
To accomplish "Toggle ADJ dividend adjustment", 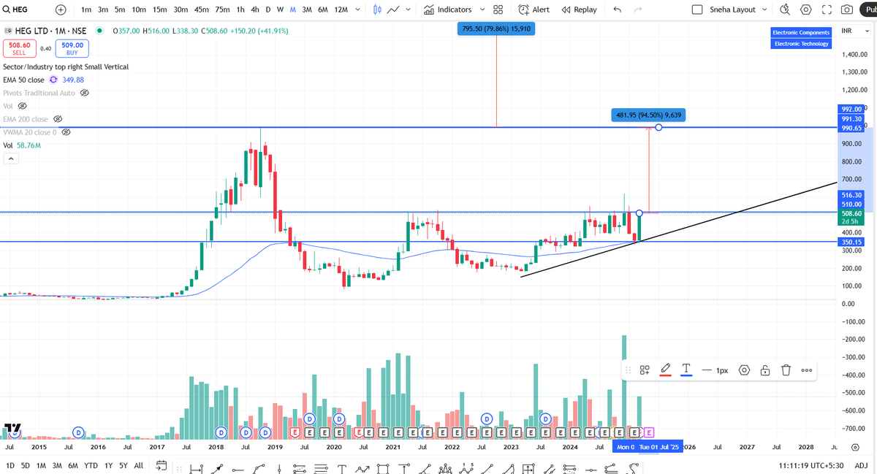I will [862, 465].
